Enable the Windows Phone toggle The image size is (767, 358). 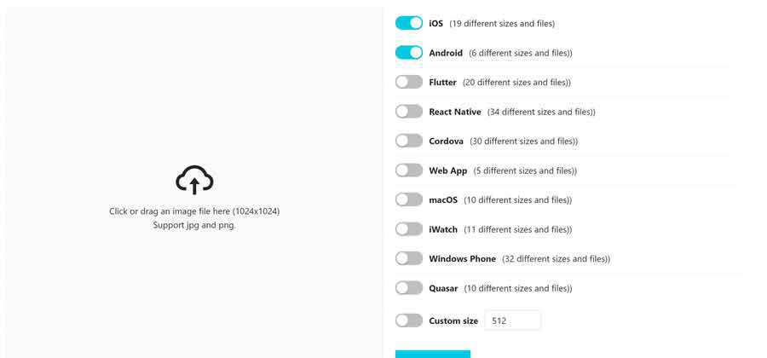click(x=409, y=258)
